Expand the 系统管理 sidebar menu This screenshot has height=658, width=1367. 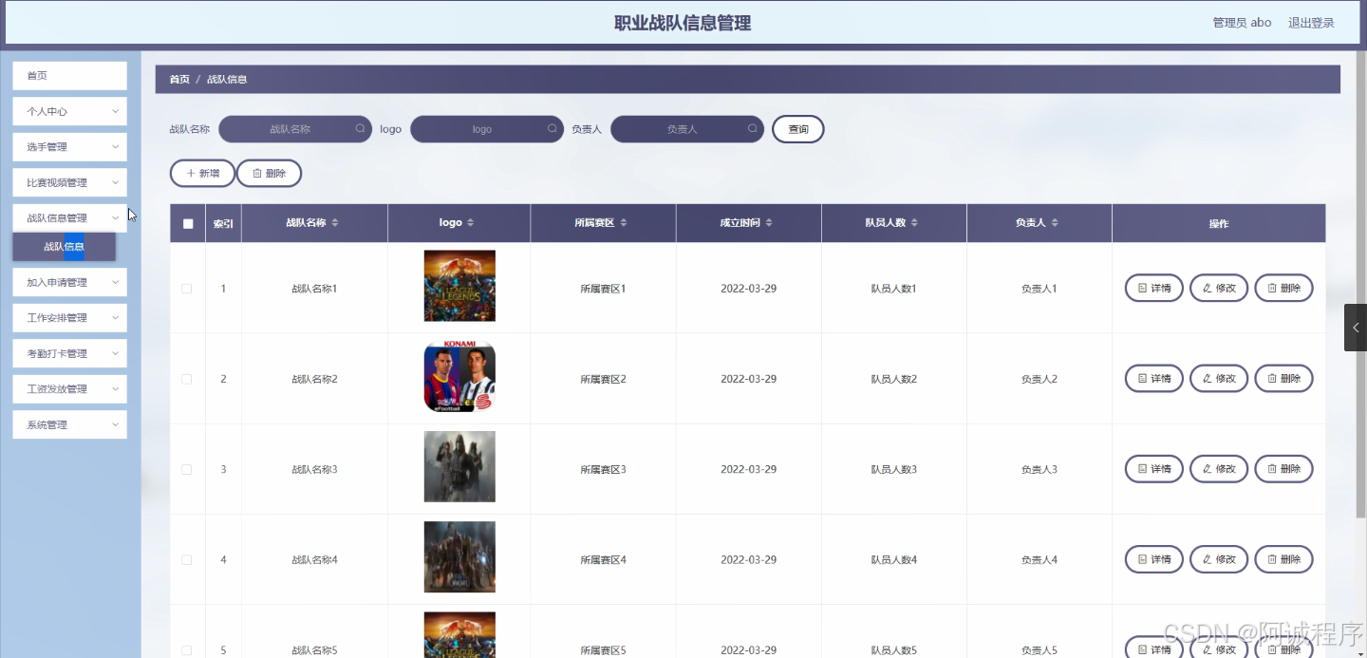pos(69,424)
